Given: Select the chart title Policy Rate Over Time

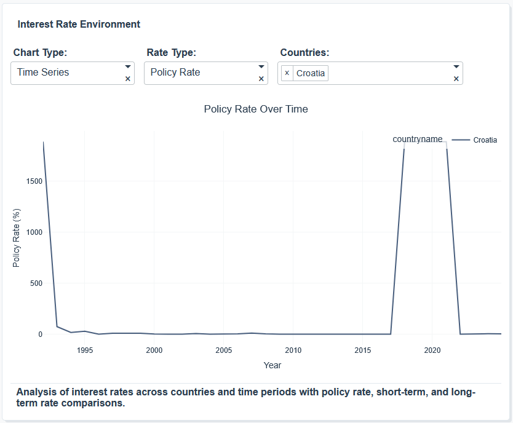Looking at the screenshot, I should point(256,109).
